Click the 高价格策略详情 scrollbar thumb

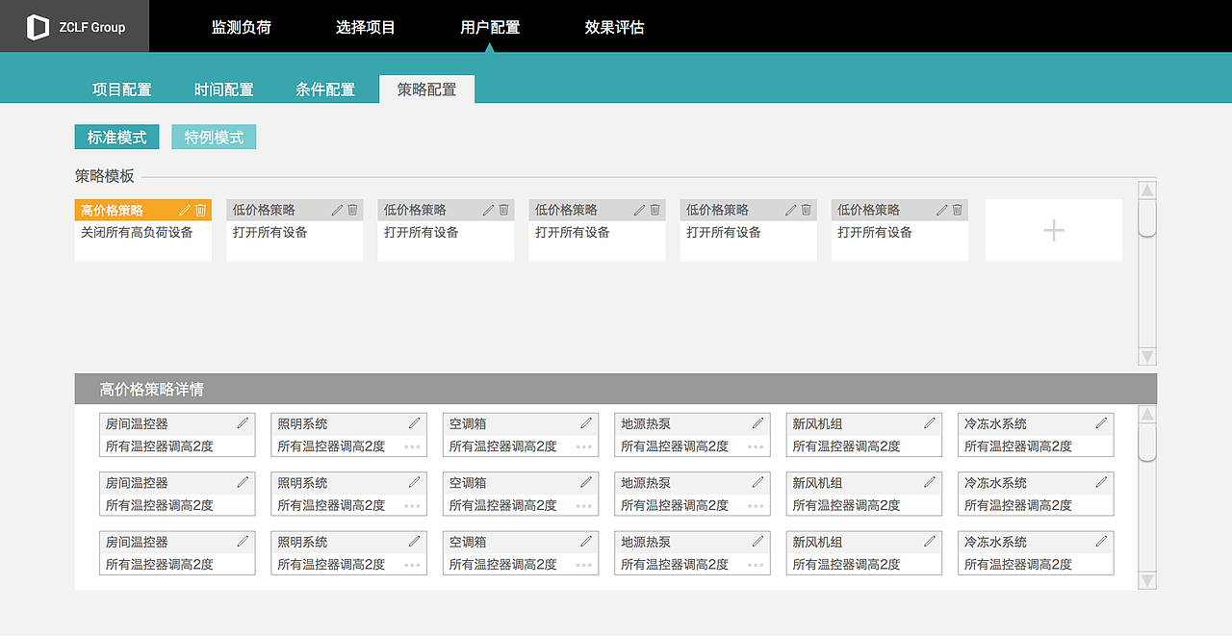1147,442
